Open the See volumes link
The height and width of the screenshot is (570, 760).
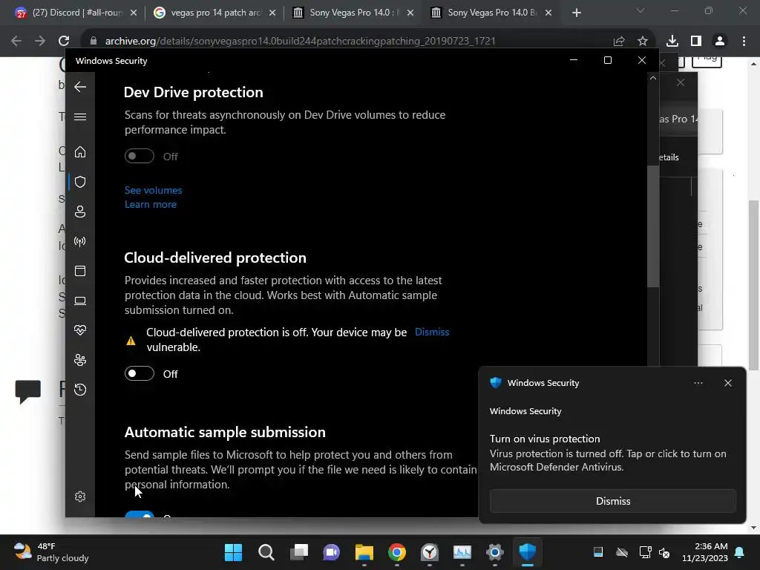tap(153, 190)
